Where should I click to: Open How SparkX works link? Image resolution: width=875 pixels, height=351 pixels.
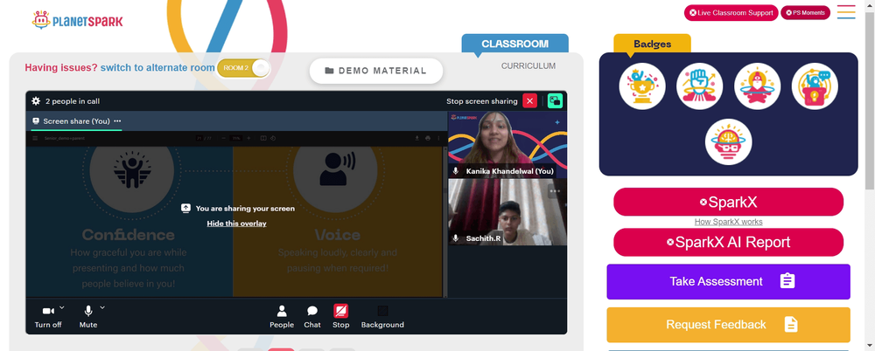728,222
